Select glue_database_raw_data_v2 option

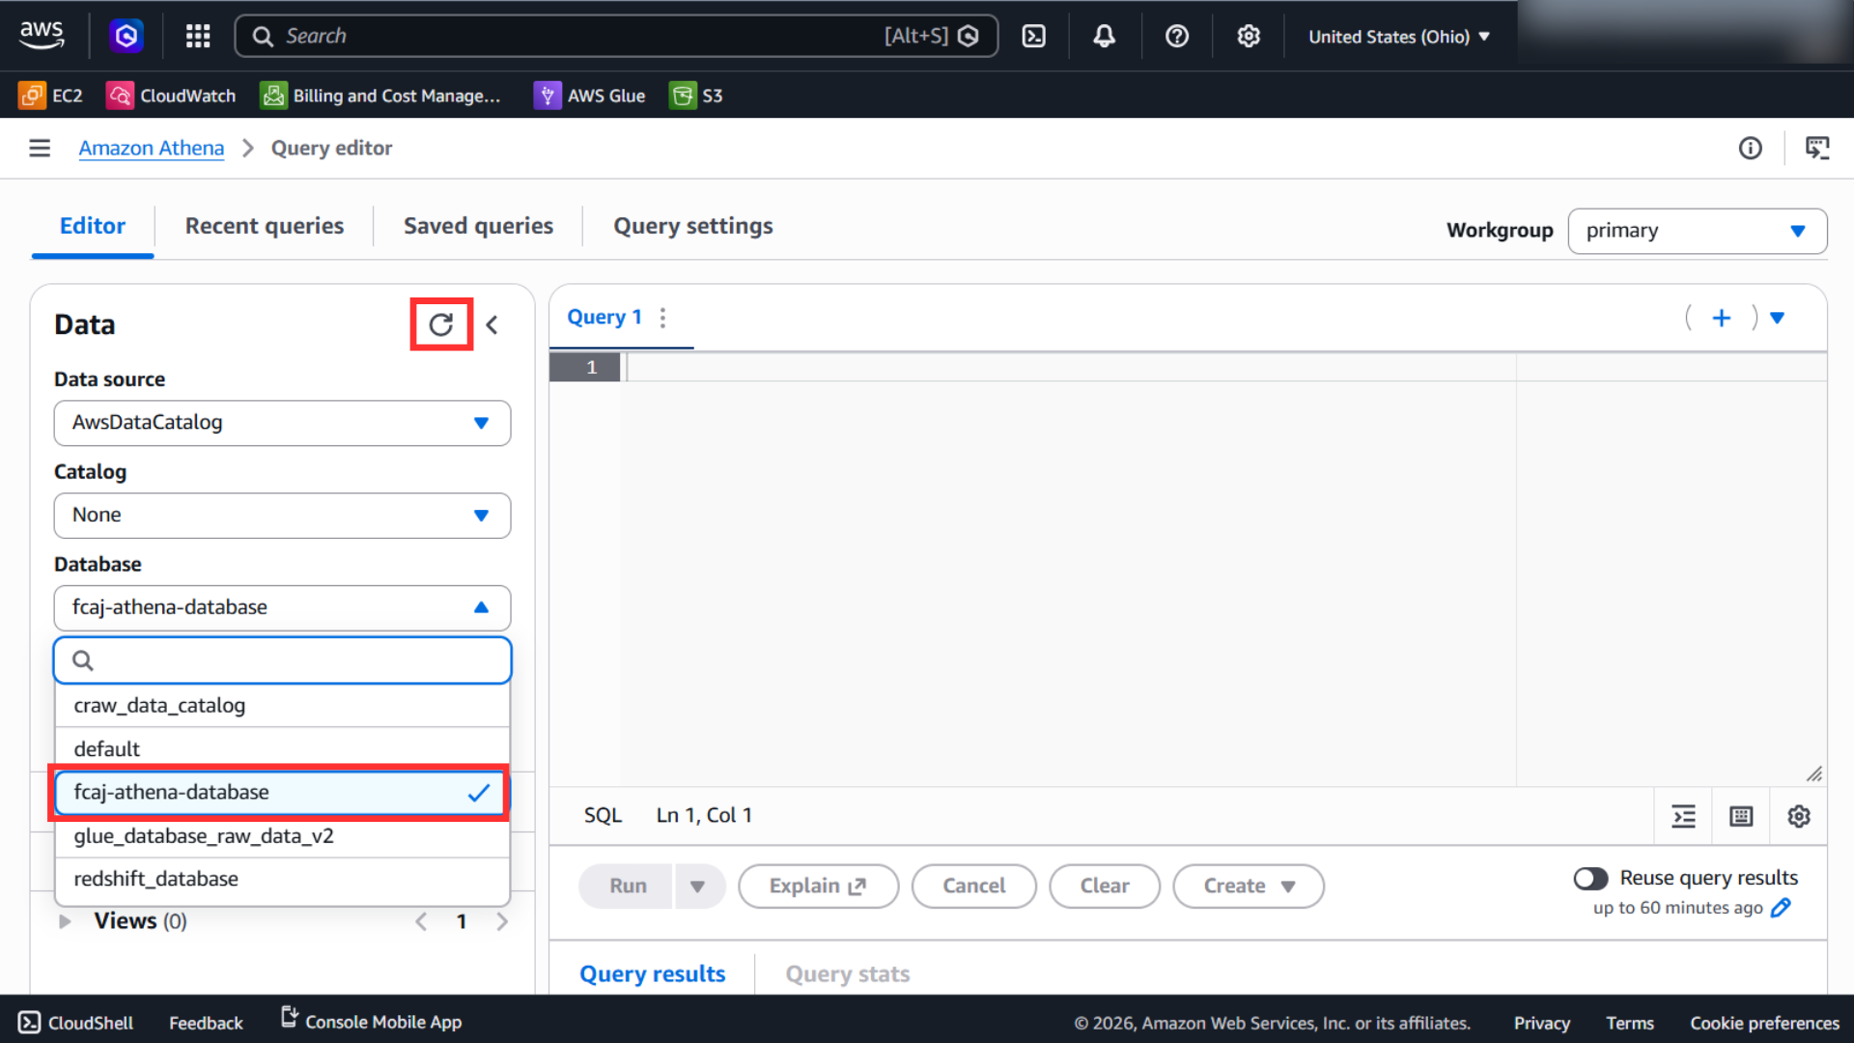(282, 836)
